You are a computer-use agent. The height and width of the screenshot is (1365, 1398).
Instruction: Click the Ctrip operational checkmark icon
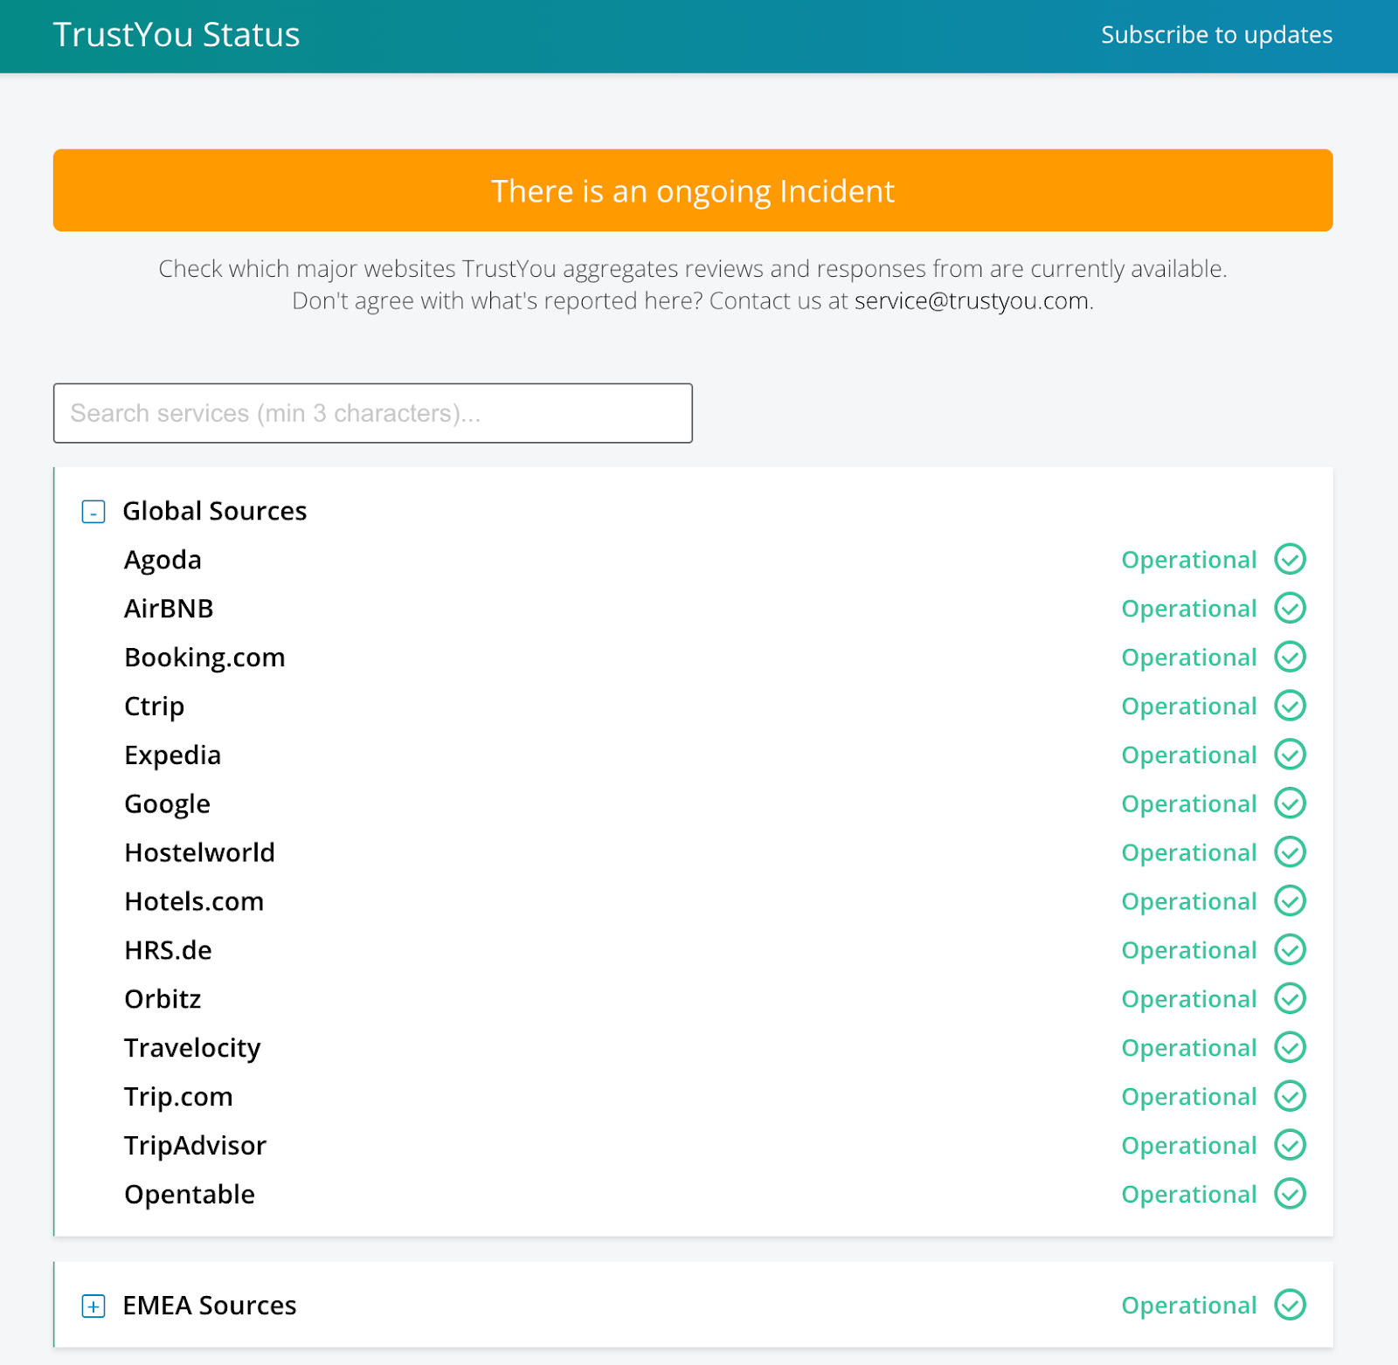tap(1290, 706)
